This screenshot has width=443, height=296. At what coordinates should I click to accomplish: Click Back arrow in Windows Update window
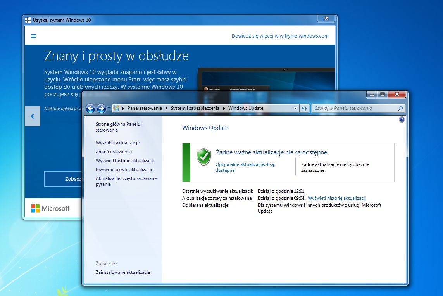90,108
